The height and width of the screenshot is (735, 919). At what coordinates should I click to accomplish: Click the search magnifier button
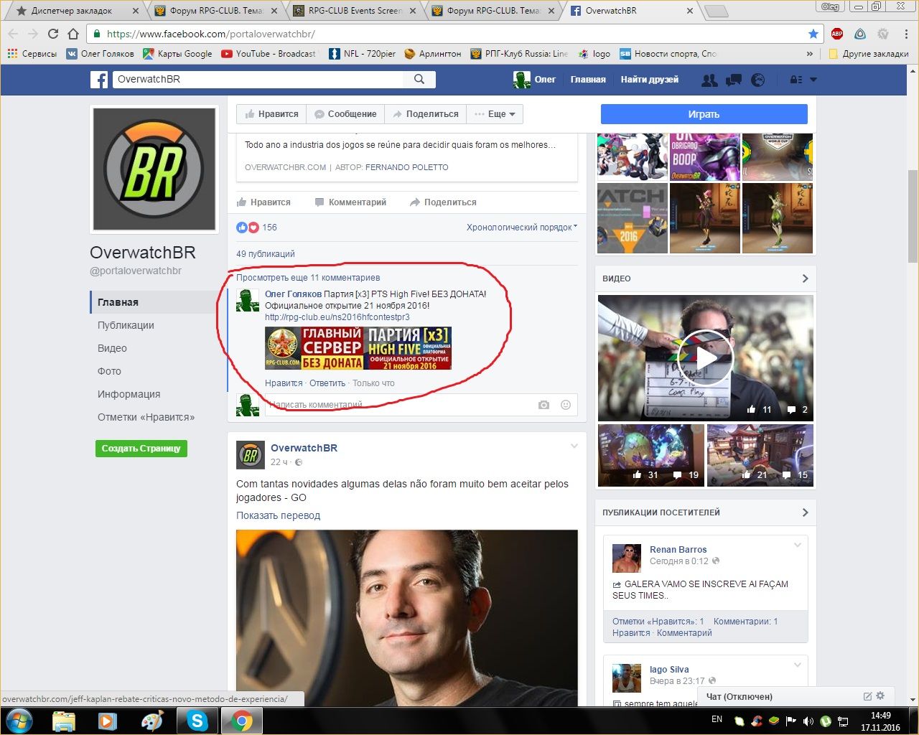(x=419, y=79)
